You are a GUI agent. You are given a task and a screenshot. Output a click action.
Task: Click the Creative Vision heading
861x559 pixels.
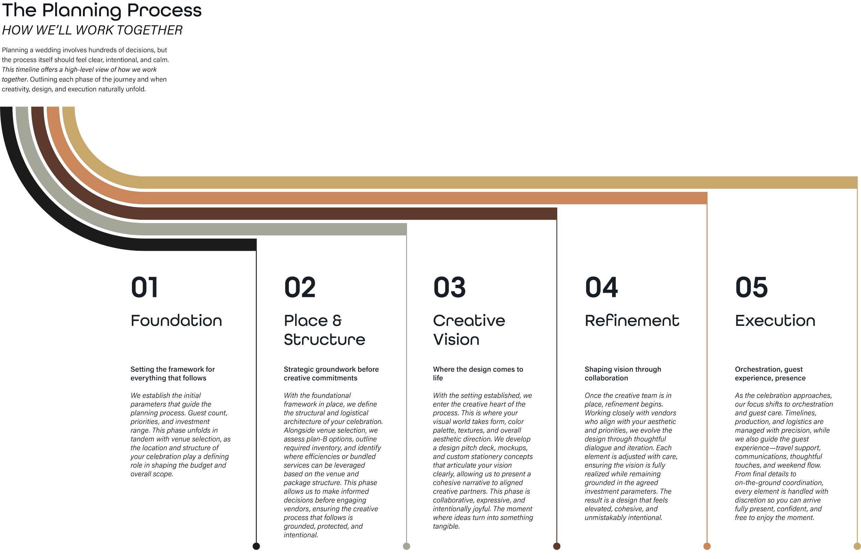click(x=469, y=330)
